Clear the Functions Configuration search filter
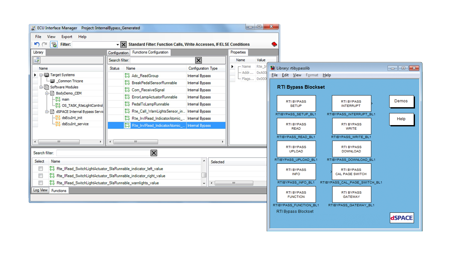This screenshot has width=456, height=256. pos(198,60)
